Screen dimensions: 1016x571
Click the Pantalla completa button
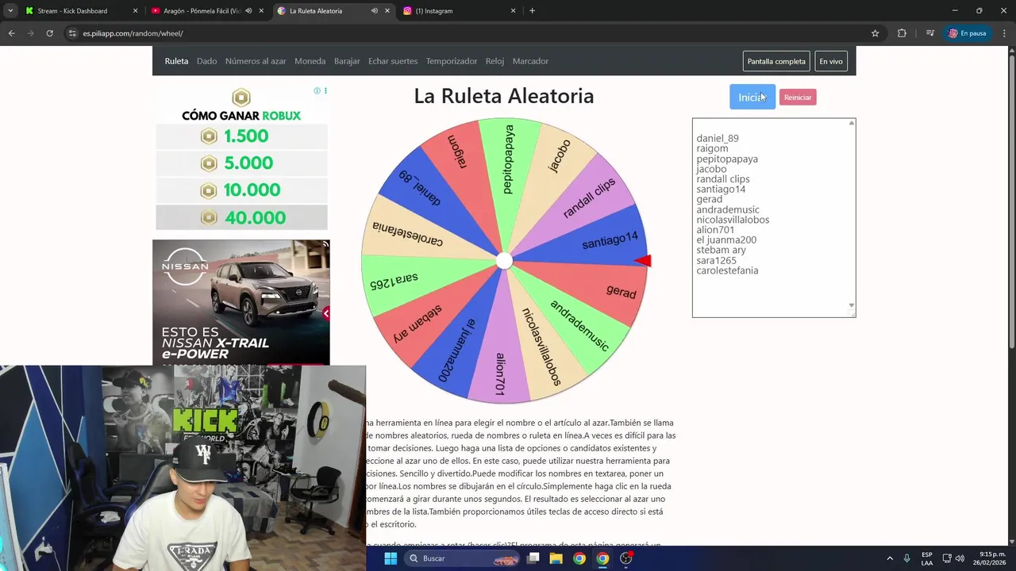776,61
